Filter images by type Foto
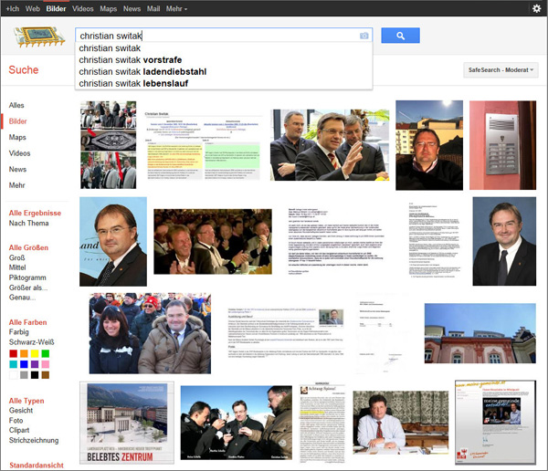The image size is (548, 471). pos(16,421)
